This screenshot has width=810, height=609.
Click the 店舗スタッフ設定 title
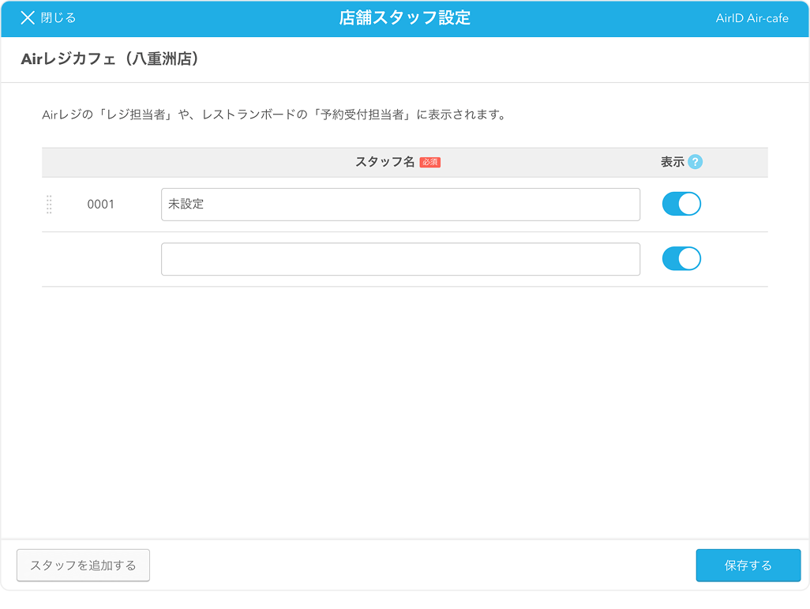point(404,18)
